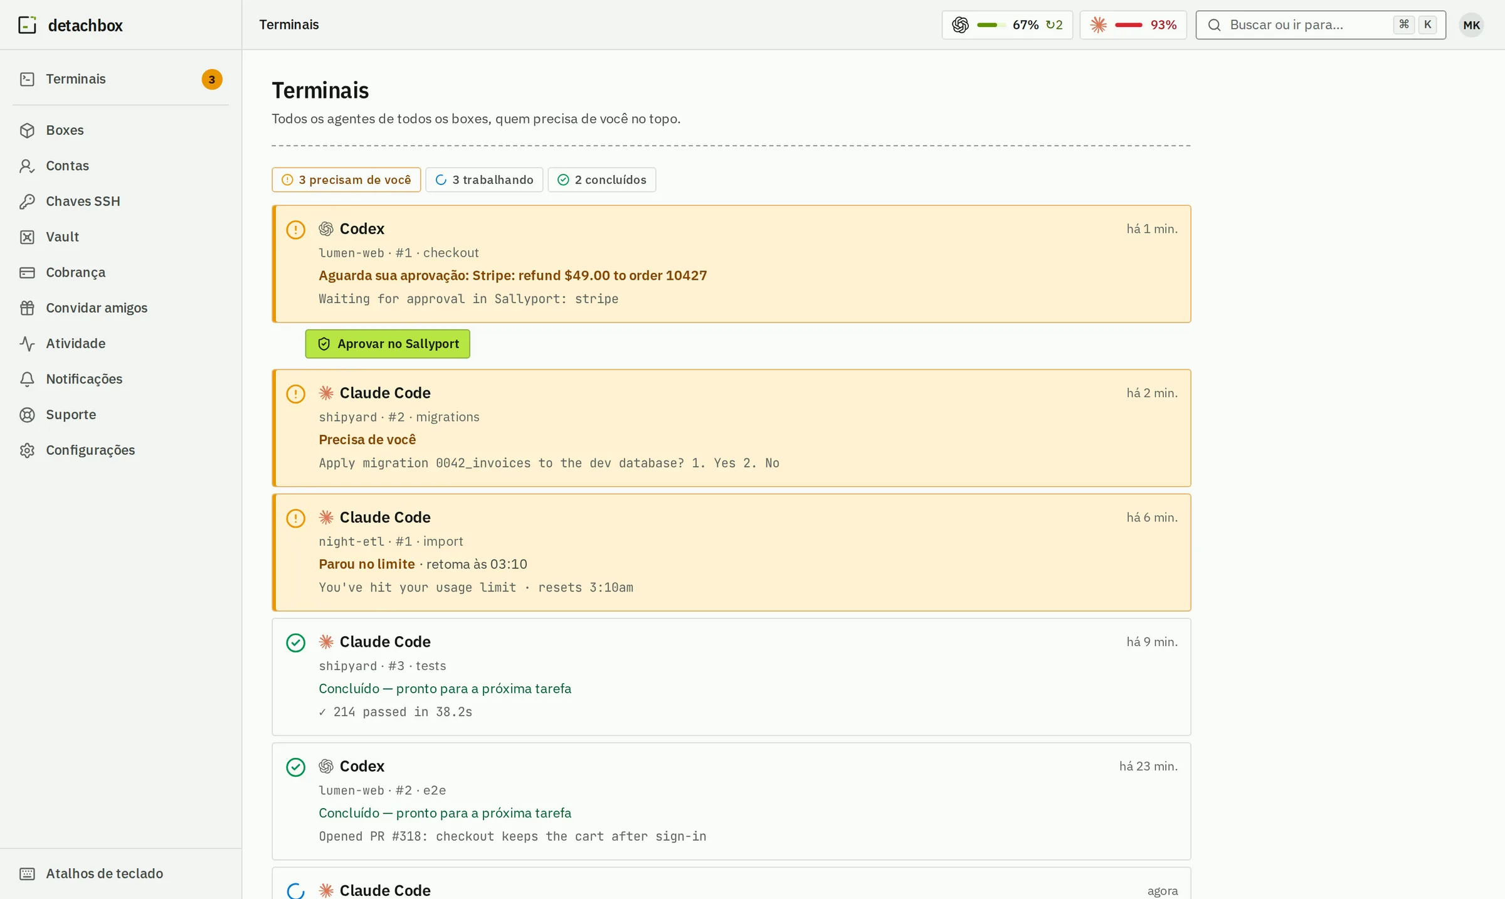Click the Codex usage 67% indicator
The height and width of the screenshot is (899, 1505).
[x=1007, y=25]
